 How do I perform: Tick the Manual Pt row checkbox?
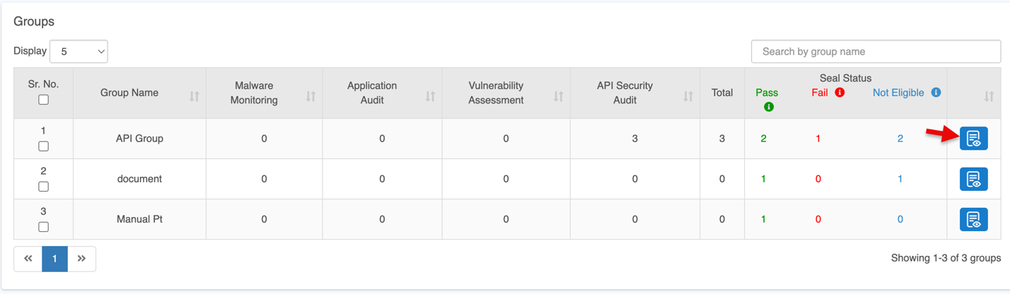pos(43,227)
